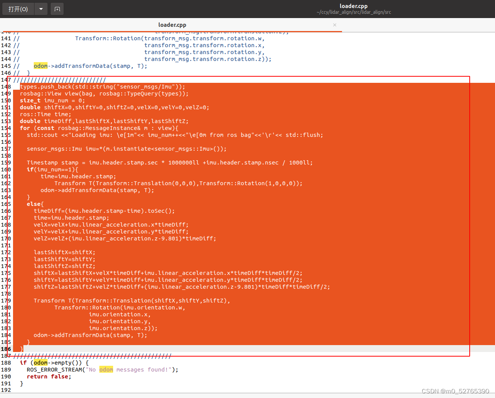Click the ROS_ERROR_STREAM call on line 189
The width and height of the screenshot is (495, 398).
pyautogui.click(x=54, y=369)
